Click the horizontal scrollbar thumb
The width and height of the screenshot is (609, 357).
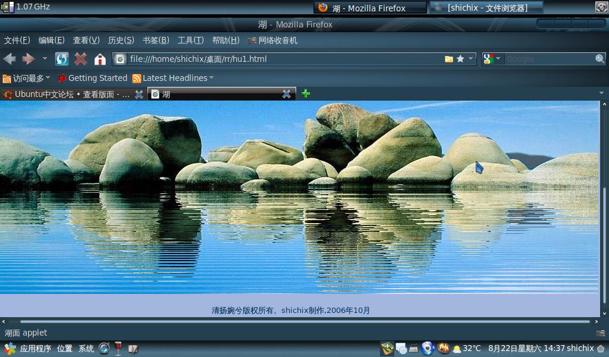click(x=305, y=322)
